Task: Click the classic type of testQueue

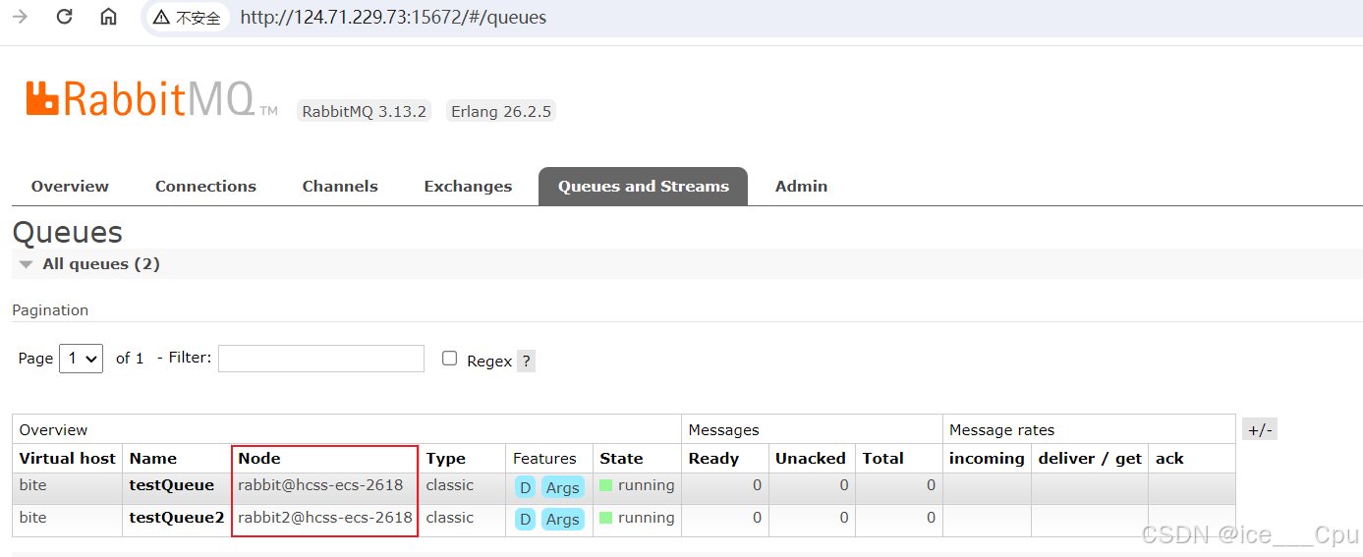Action: click(450, 485)
